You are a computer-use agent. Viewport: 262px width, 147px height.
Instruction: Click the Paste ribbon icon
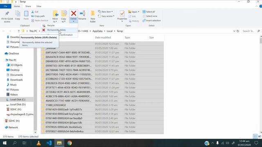pyautogui.click(x=26, y=13)
